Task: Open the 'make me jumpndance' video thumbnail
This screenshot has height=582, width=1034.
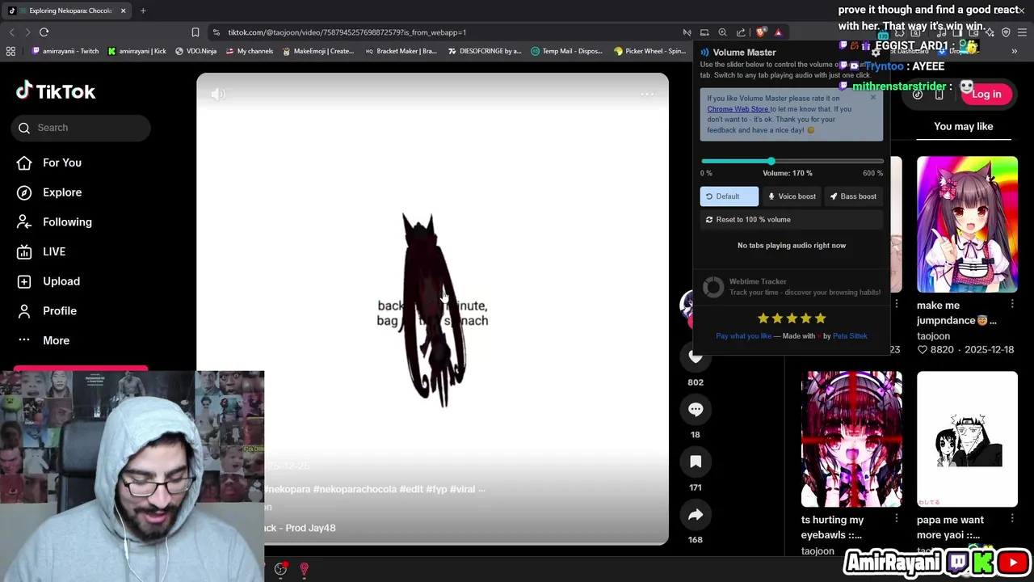Action: pyautogui.click(x=967, y=224)
